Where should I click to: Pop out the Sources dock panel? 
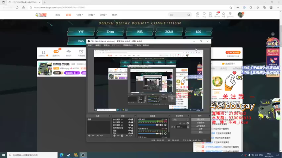pos(135,116)
